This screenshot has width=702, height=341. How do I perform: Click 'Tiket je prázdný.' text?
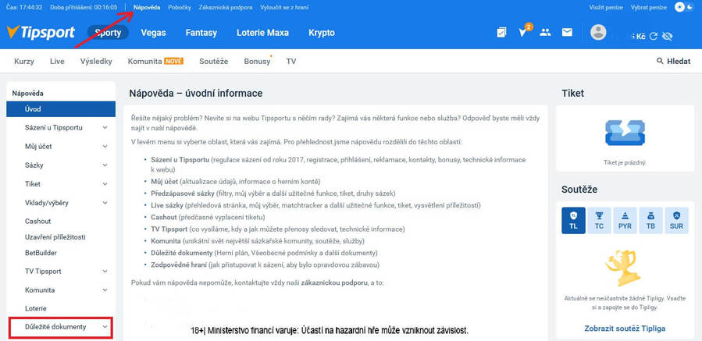click(625, 163)
